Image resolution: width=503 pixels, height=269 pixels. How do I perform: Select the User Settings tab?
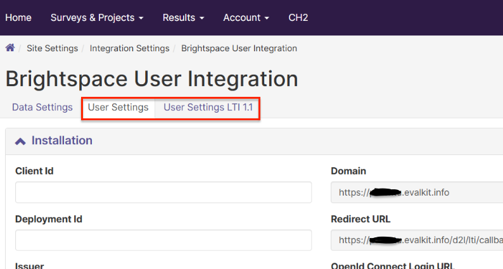118,107
